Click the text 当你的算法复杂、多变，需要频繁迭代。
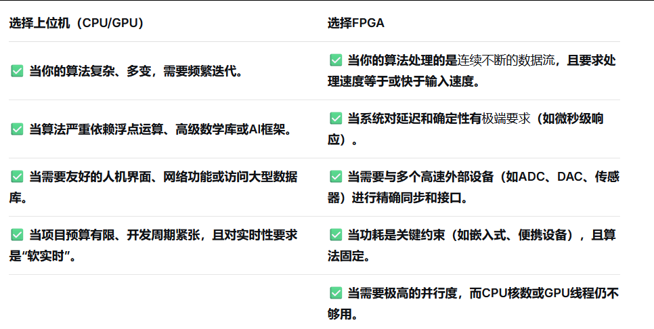This screenshot has height=329, width=654. pos(136,71)
